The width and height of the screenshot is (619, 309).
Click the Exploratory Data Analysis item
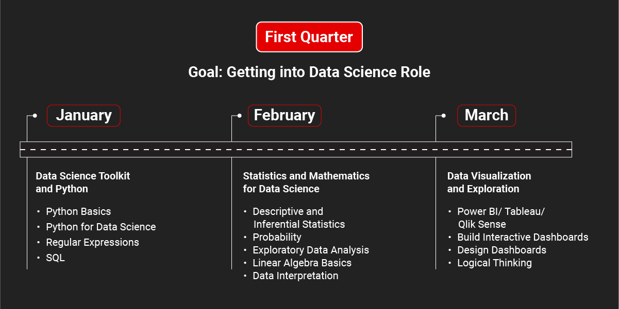coord(311,250)
